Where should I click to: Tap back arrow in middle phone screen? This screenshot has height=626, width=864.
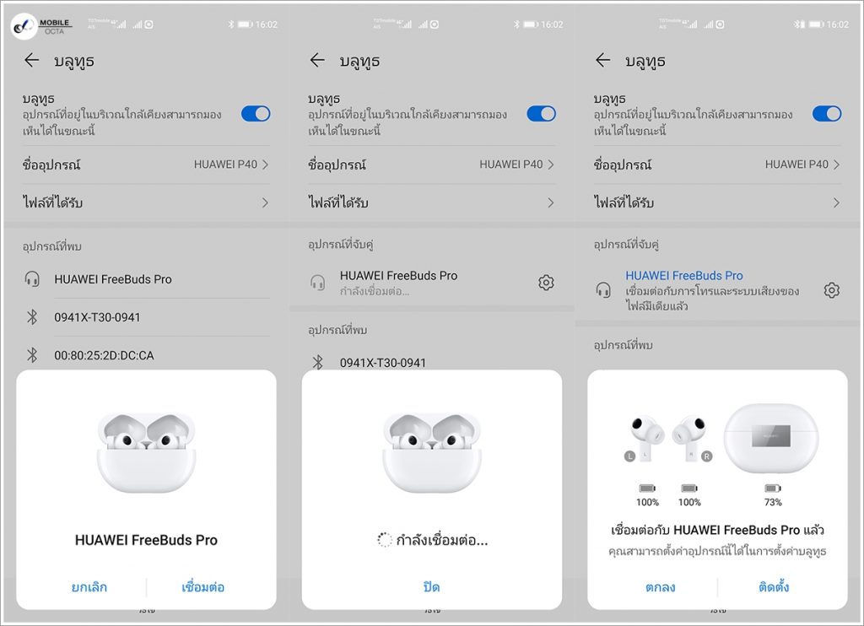click(317, 60)
